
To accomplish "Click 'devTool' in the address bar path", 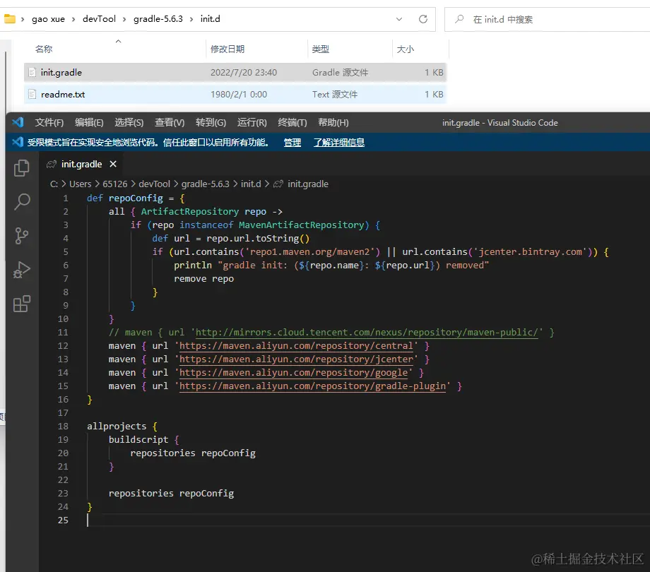I will 99,19.
